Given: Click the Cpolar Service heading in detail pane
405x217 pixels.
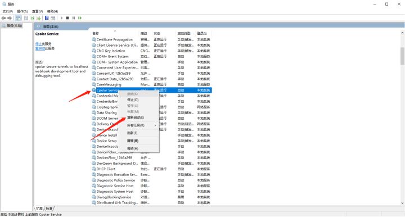Looking at the screenshot, I should click(47, 34).
